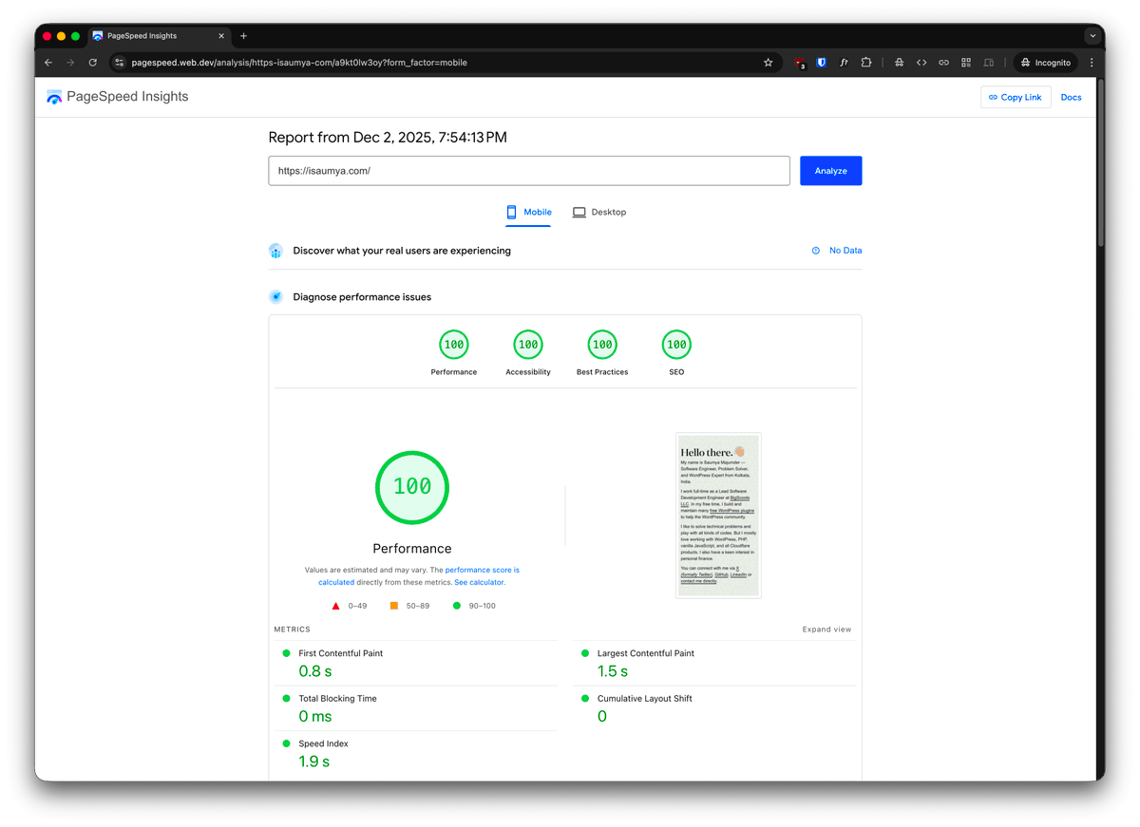This screenshot has height=827, width=1140.
Task: Click the Analyze button
Action: tap(830, 171)
